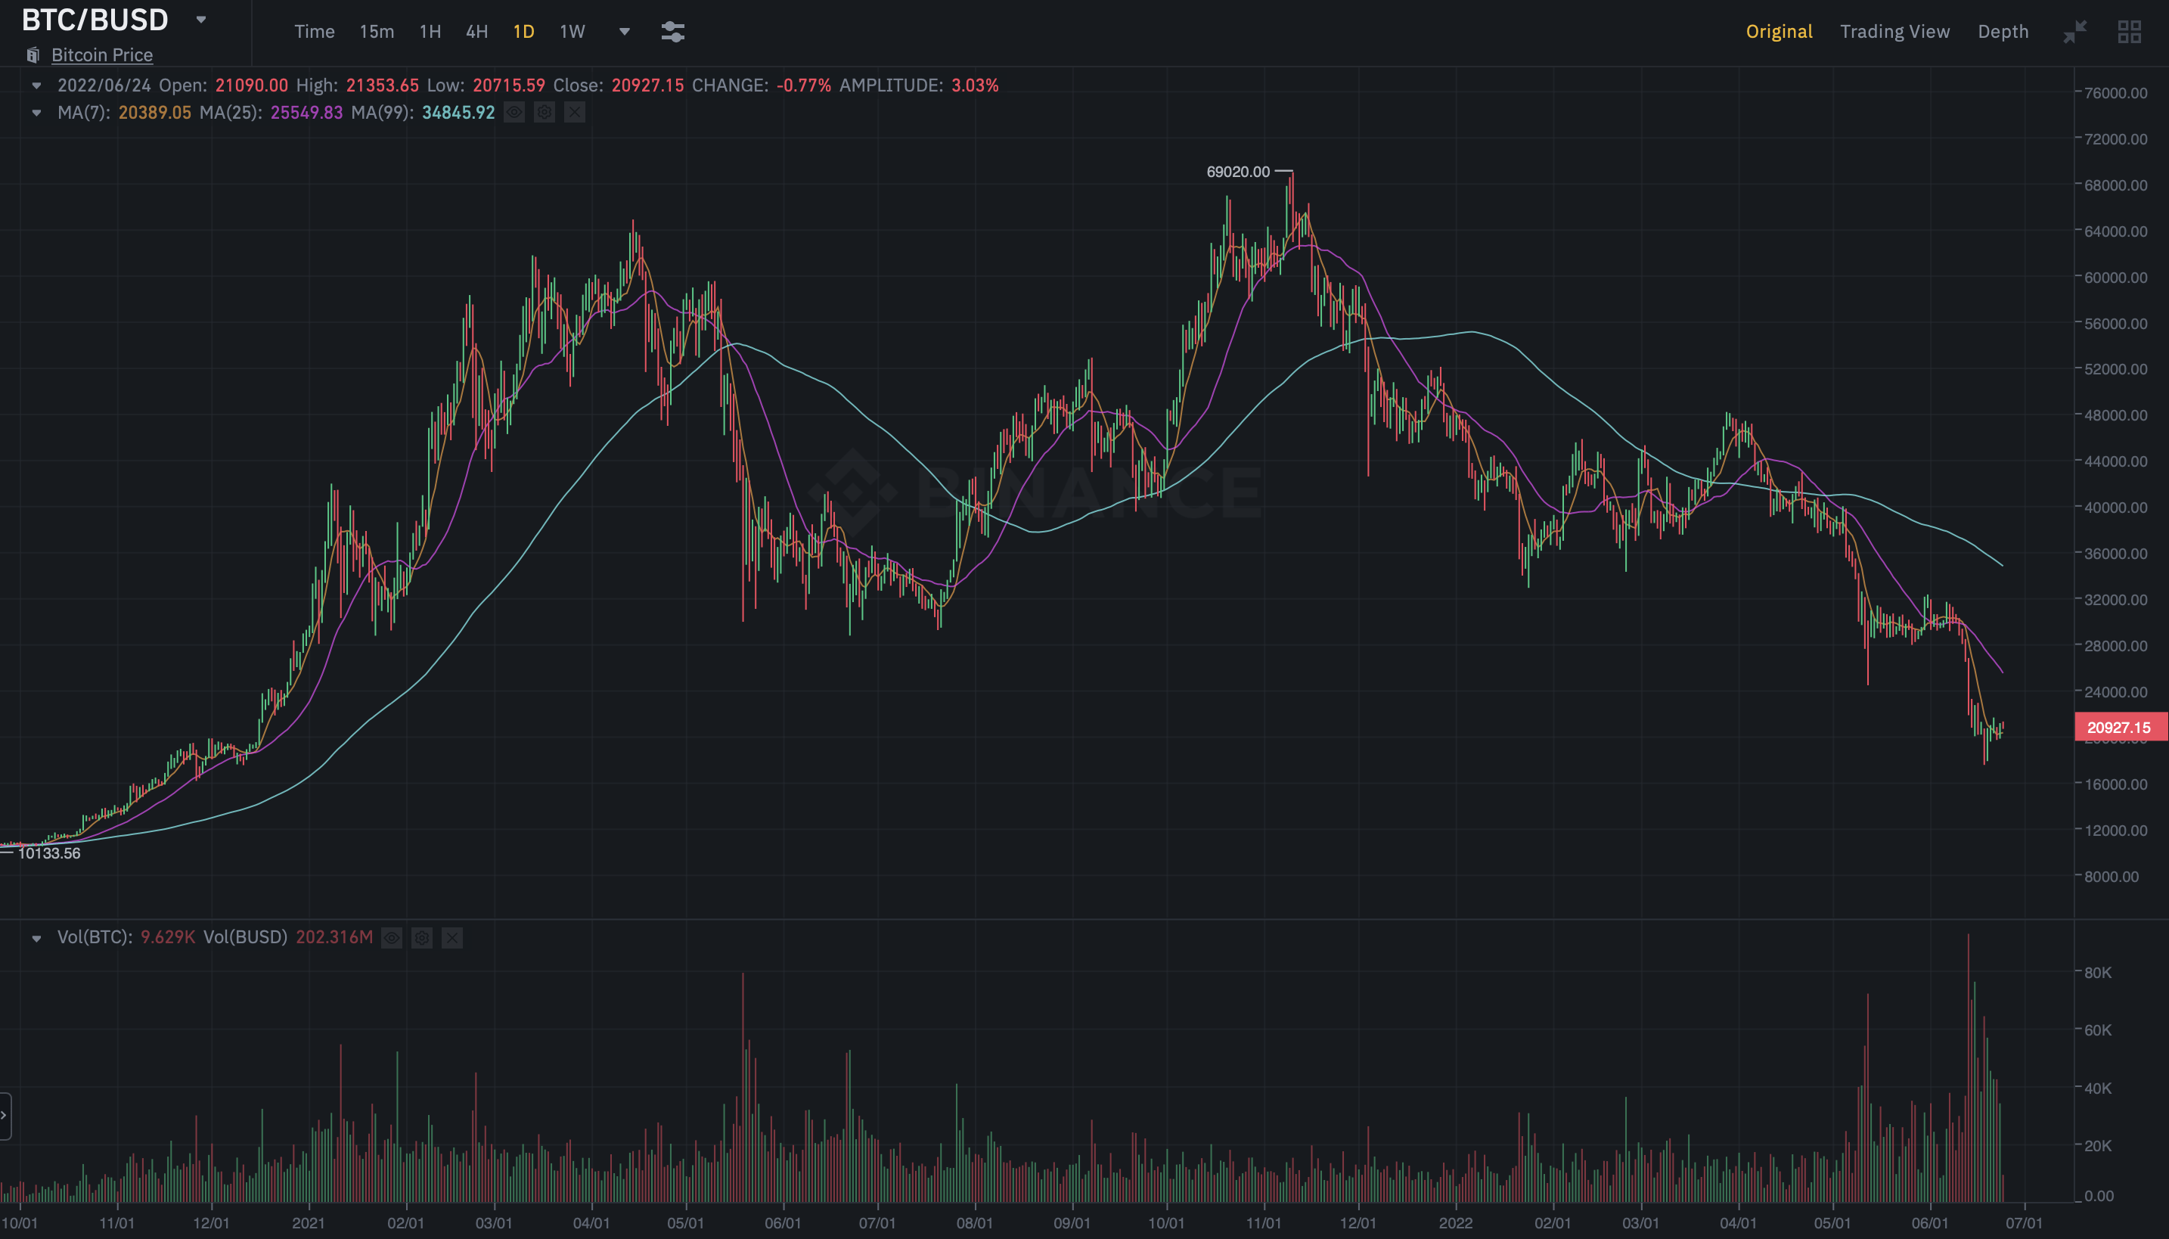2169x1239 pixels.
Task: Open the chart indicator settings sliders icon
Action: 672,32
